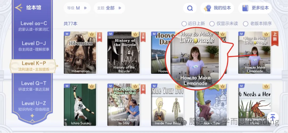Click the crown badge on Ichiro Suzuki
Viewport: 288px width, 133px height.
tap(92, 87)
